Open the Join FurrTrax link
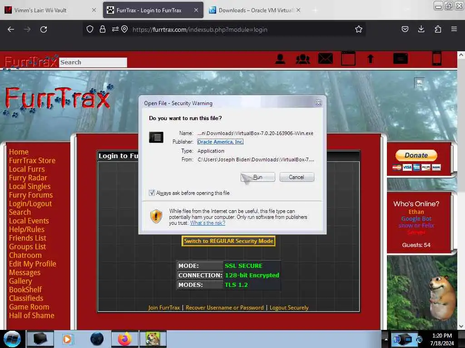The width and height of the screenshot is (465, 348). pyautogui.click(x=164, y=308)
